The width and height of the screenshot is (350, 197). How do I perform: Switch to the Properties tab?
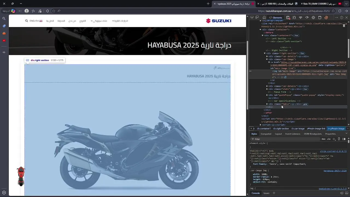330,134
